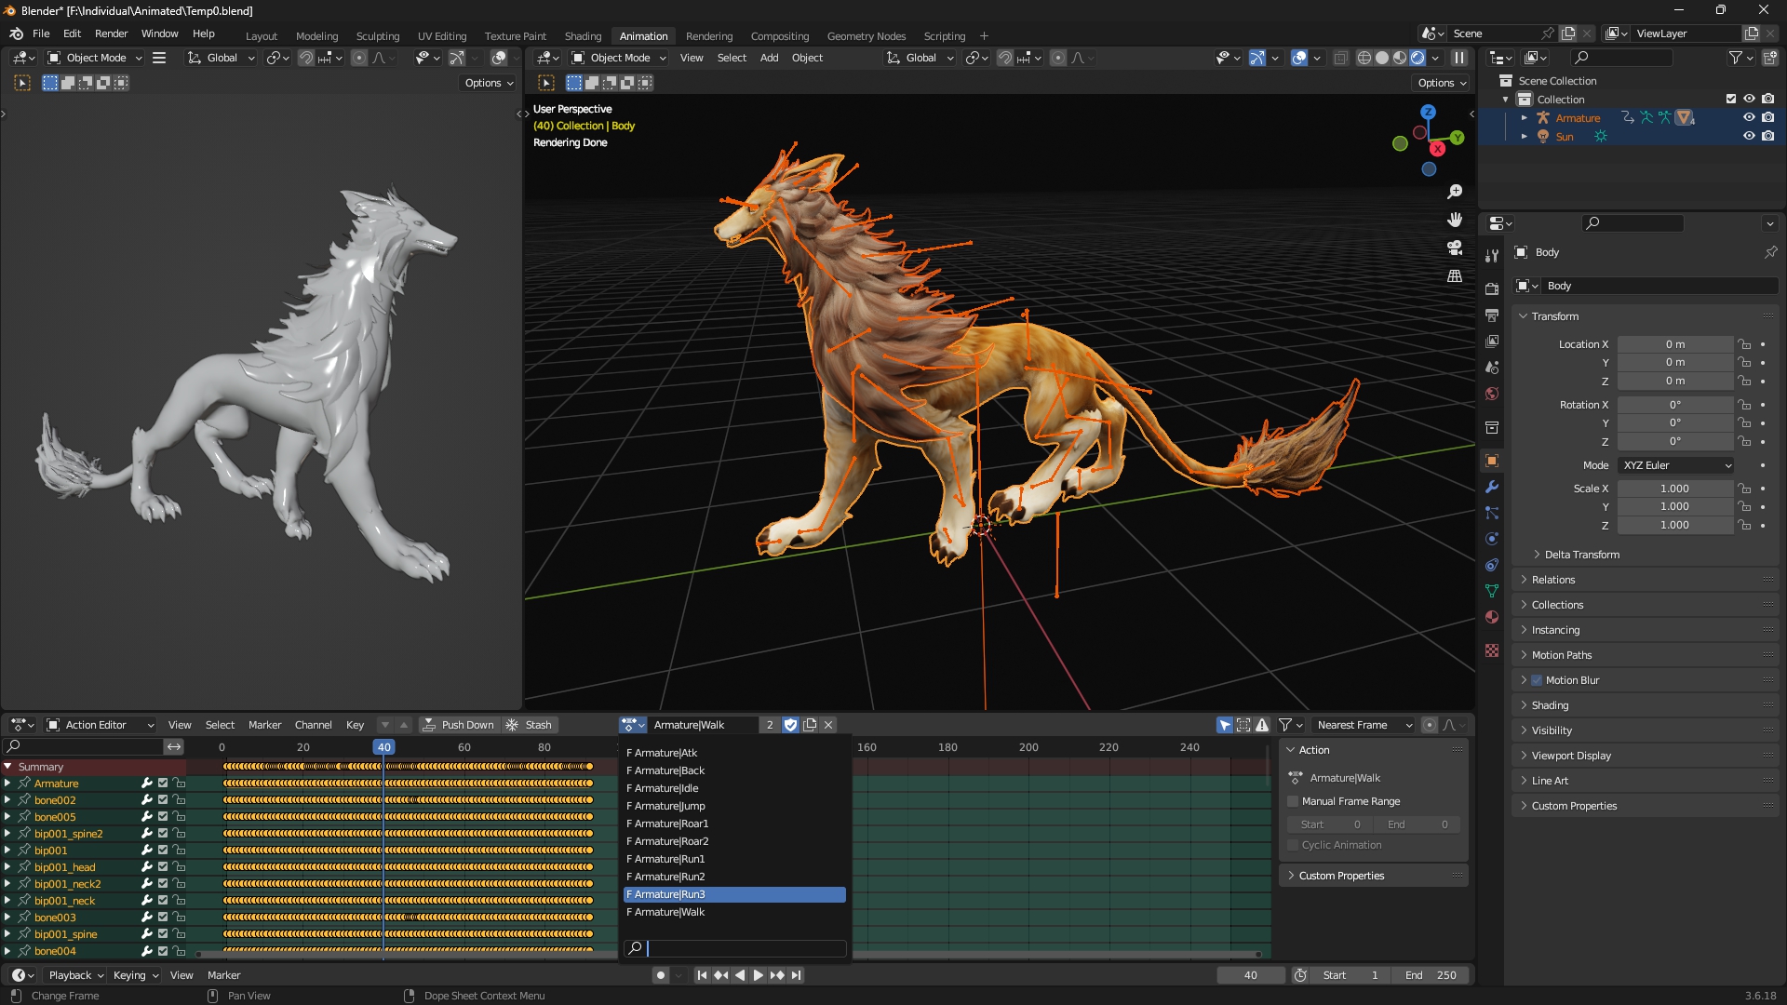Open the Nearest Frame snapping dropdown
This screenshot has height=1005, width=1787.
(1363, 725)
